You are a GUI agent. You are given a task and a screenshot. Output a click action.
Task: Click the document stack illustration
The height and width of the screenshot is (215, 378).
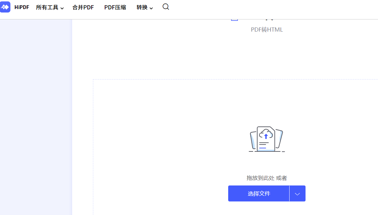point(266,139)
